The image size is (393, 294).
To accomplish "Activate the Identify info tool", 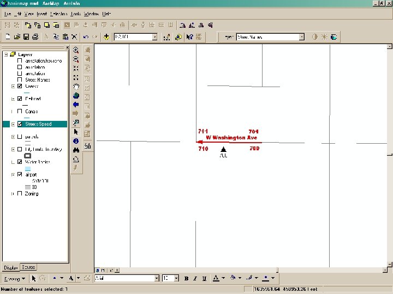I will coord(76,141).
